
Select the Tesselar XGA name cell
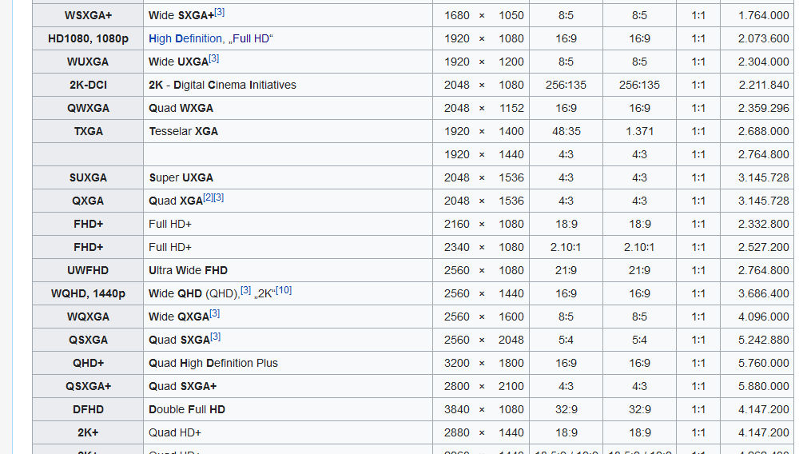[288, 131]
